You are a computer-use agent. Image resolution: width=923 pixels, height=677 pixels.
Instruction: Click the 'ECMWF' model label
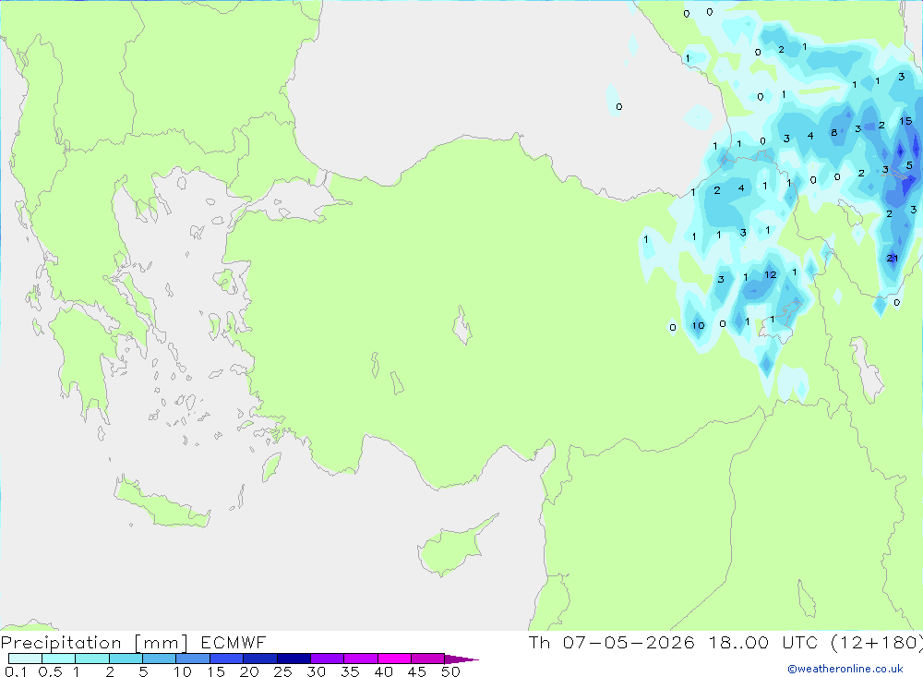pos(234,642)
